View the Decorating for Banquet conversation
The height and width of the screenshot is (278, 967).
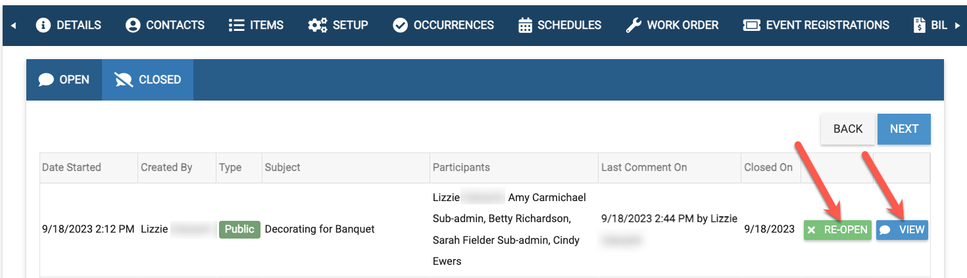902,230
